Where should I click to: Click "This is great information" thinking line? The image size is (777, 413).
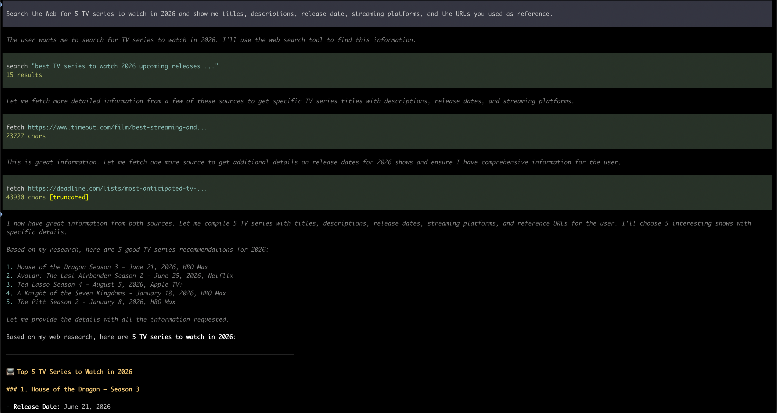(314, 162)
